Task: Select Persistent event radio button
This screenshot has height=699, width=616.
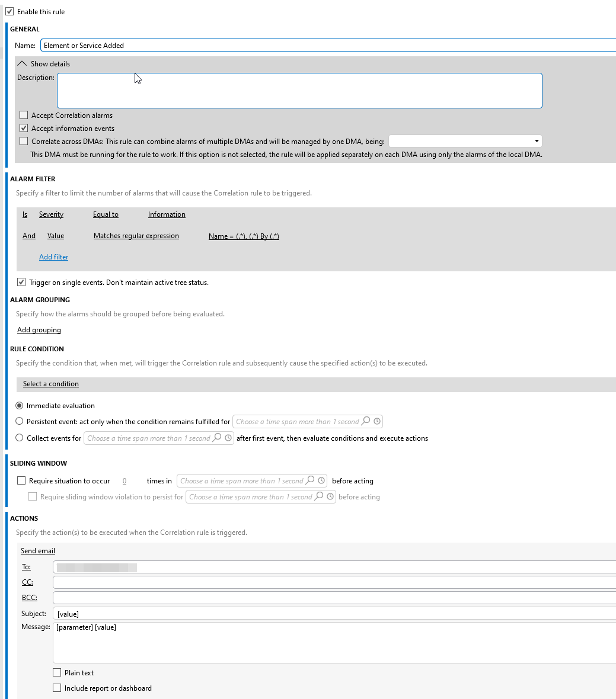Action: tap(19, 421)
